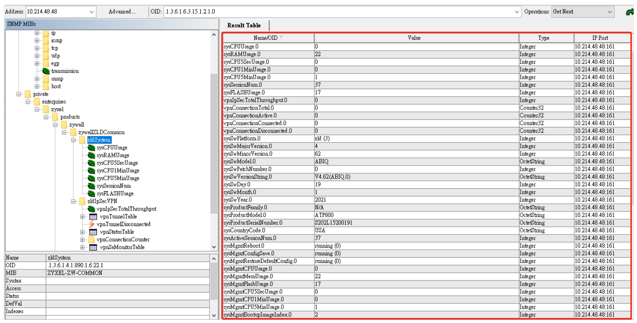Click the zldSystem folder icon
Viewport: 637px width, 323px height.
click(82, 140)
